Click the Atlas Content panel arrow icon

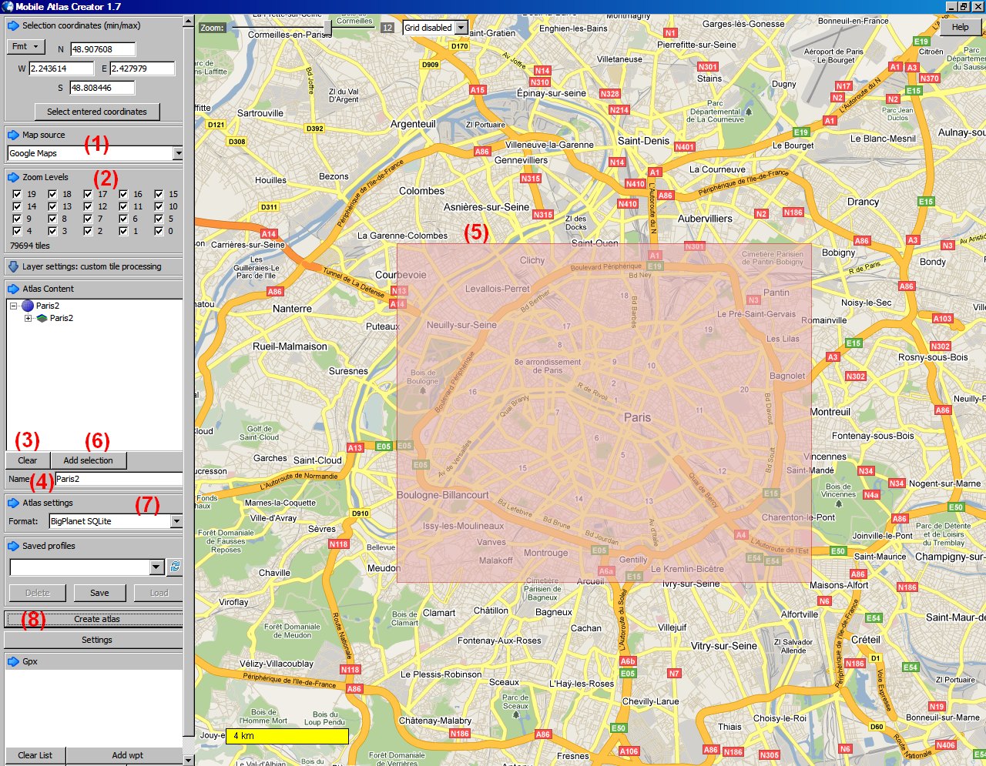point(13,289)
